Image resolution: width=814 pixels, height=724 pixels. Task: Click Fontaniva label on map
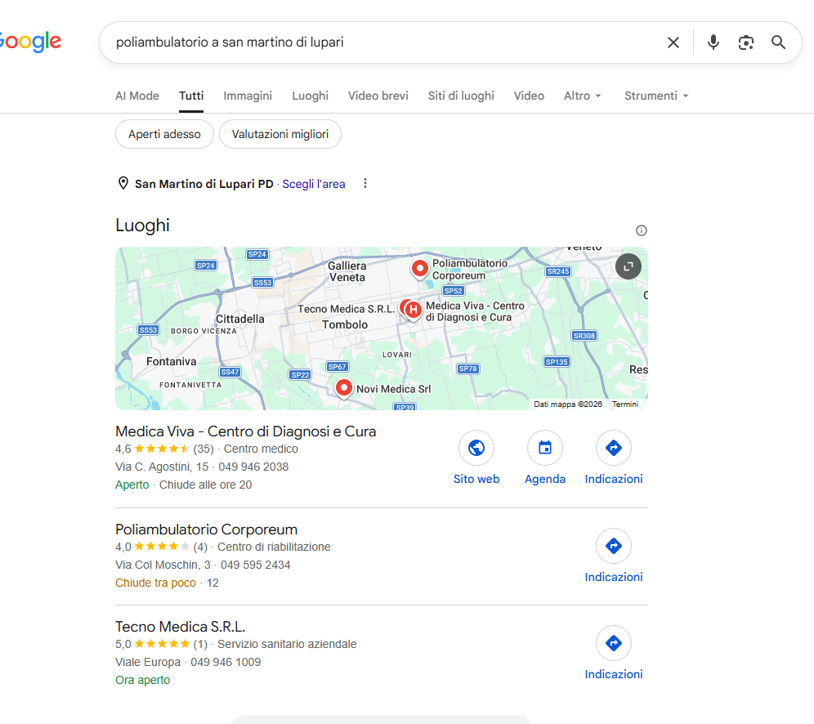click(x=172, y=361)
